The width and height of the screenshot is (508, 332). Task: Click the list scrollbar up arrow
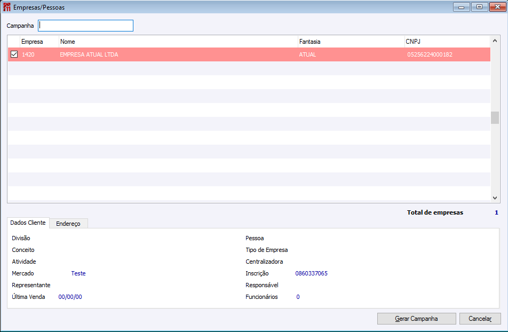495,41
